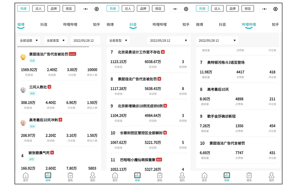Click 探店 button on Weibo screen

coord(69,9)
